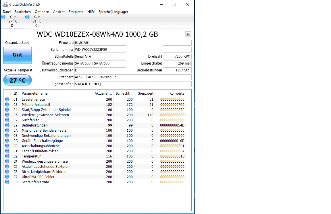Click Grenzwert value 140
331x214 pixels.
pyautogui.click(x=150, y=115)
